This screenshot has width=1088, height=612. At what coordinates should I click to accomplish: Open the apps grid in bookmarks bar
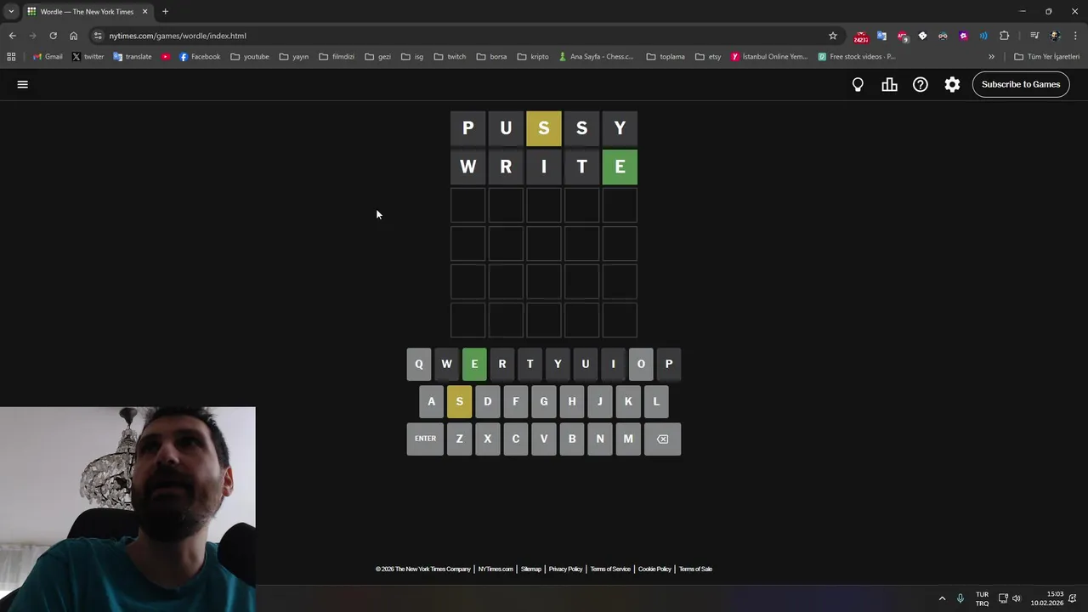(11, 57)
